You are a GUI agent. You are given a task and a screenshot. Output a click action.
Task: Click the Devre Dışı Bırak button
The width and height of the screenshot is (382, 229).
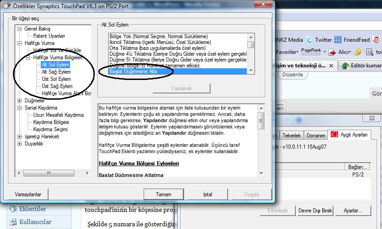point(315,211)
